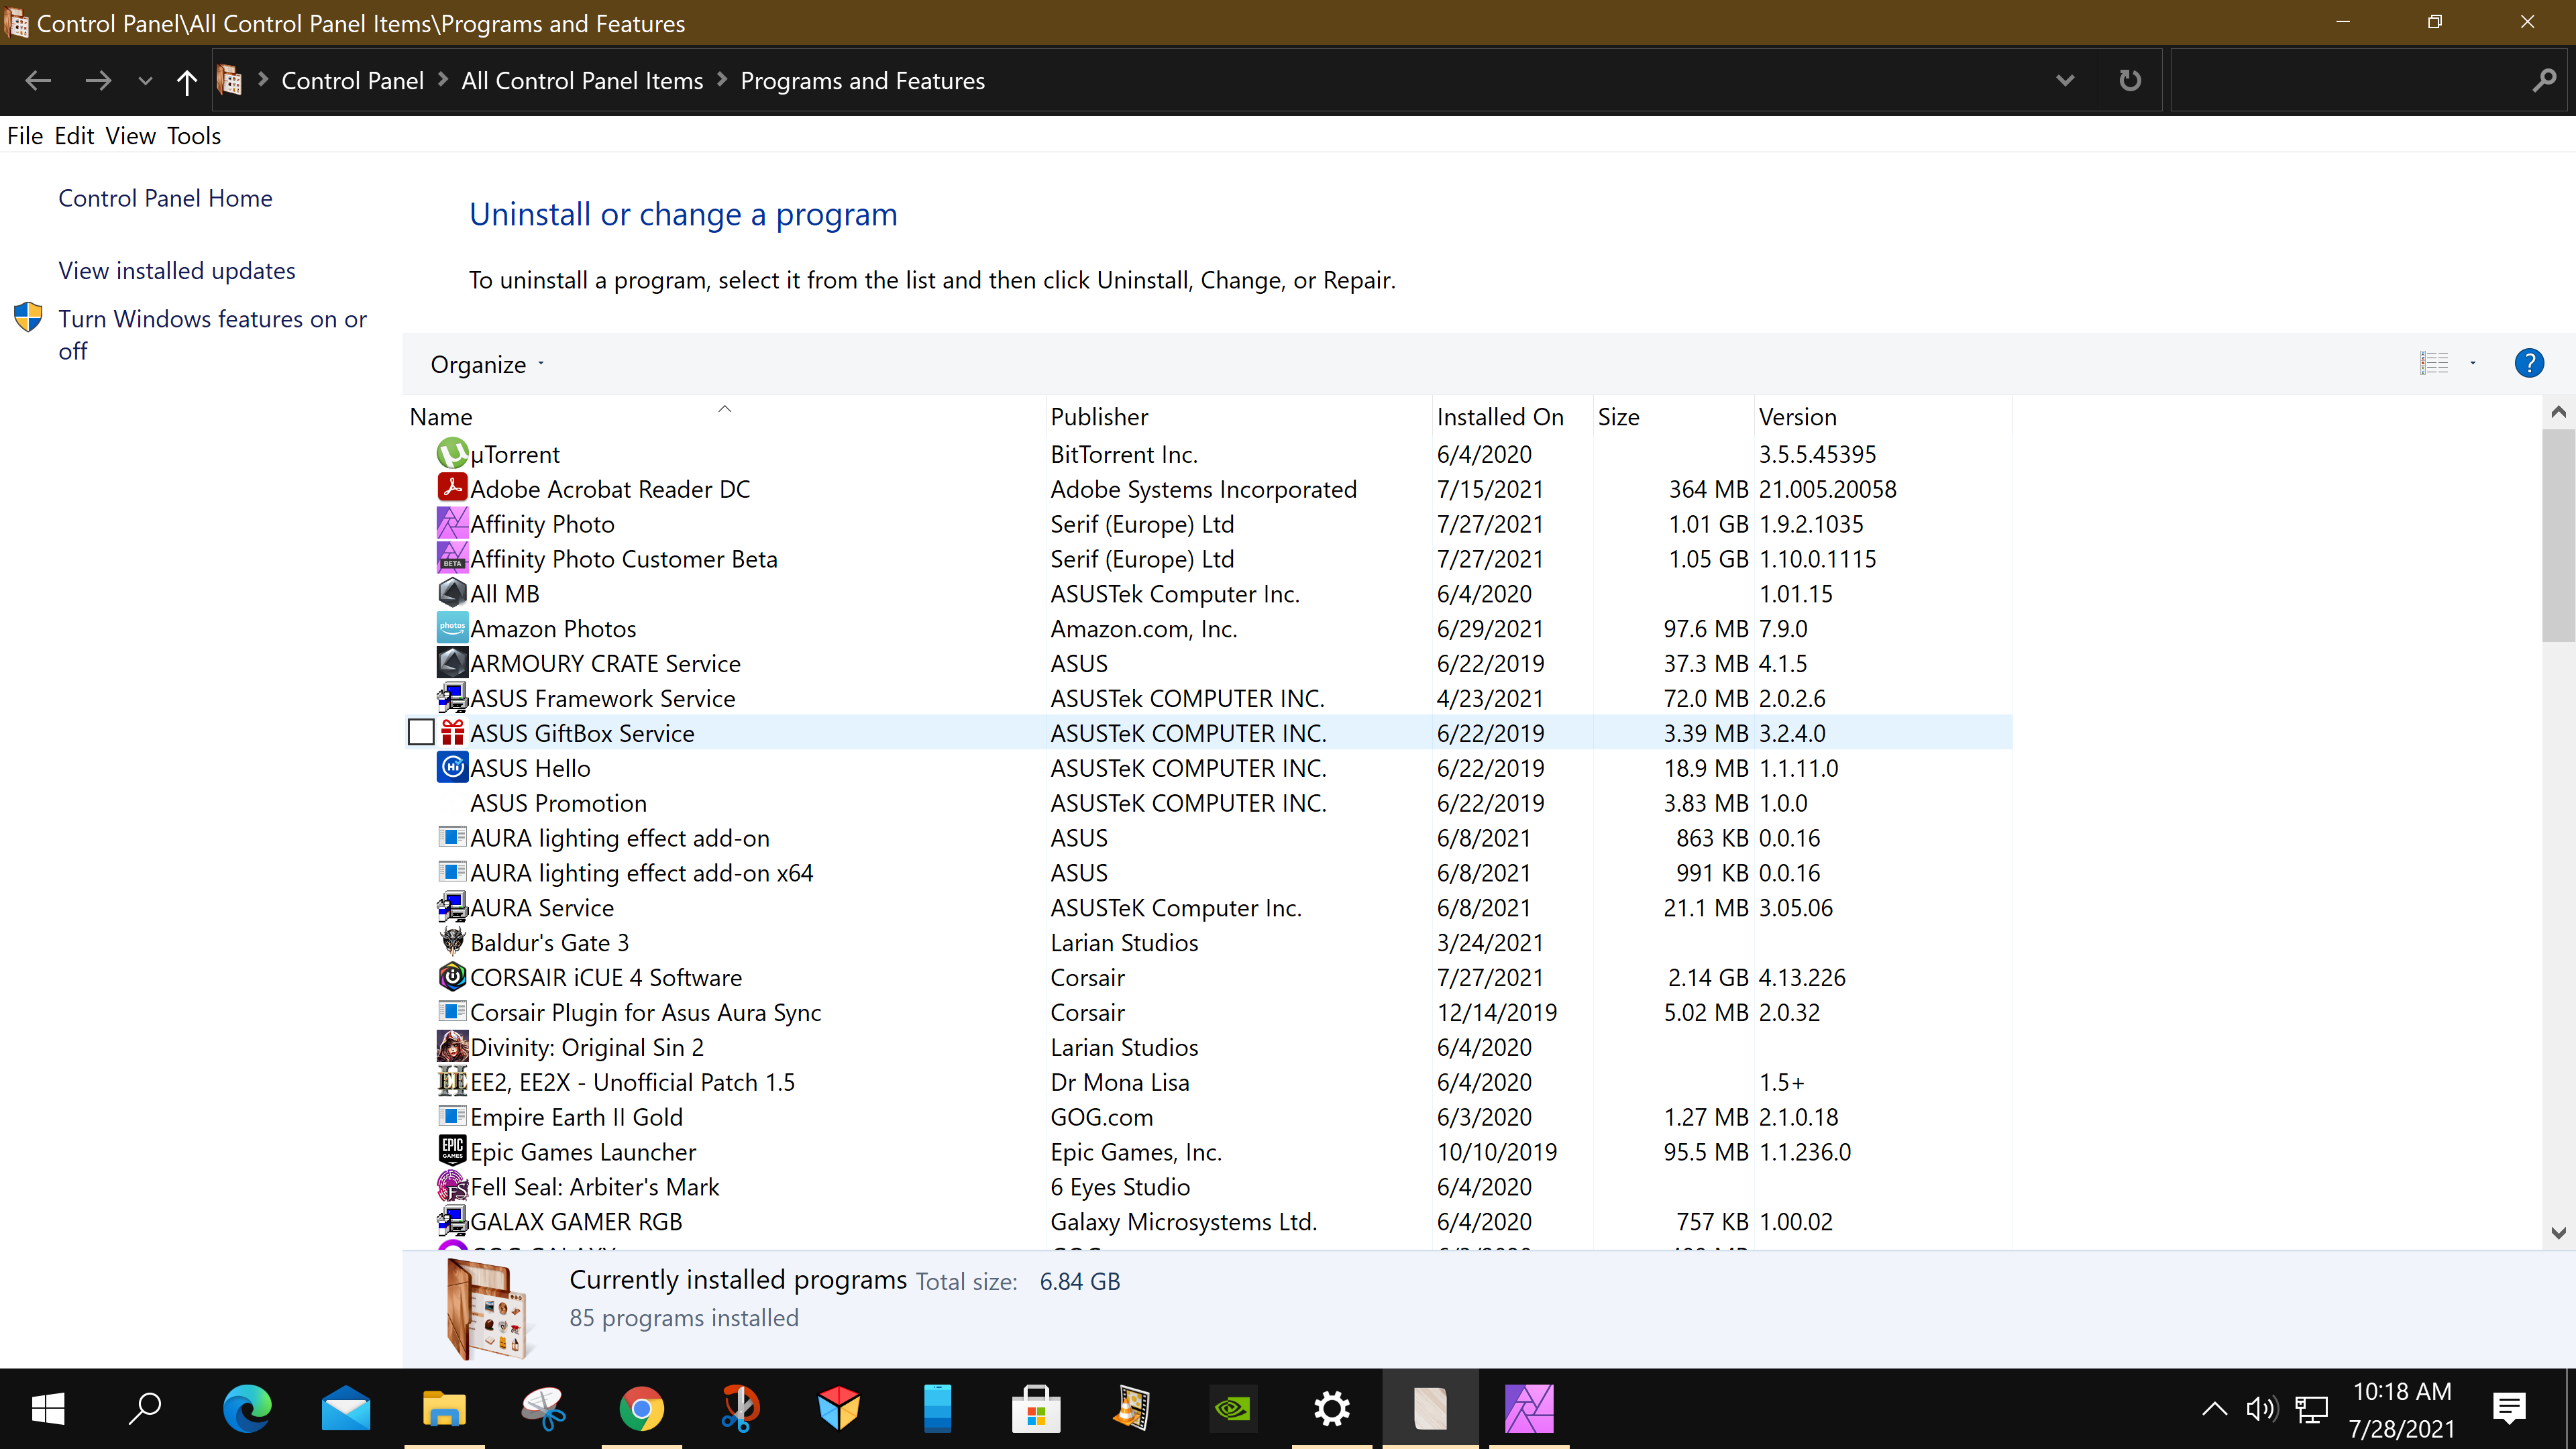The height and width of the screenshot is (1449, 2576).
Task: Open Turn Windows features on or off
Action: tap(212, 334)
